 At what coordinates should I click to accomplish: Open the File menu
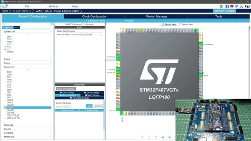(27, 6)
